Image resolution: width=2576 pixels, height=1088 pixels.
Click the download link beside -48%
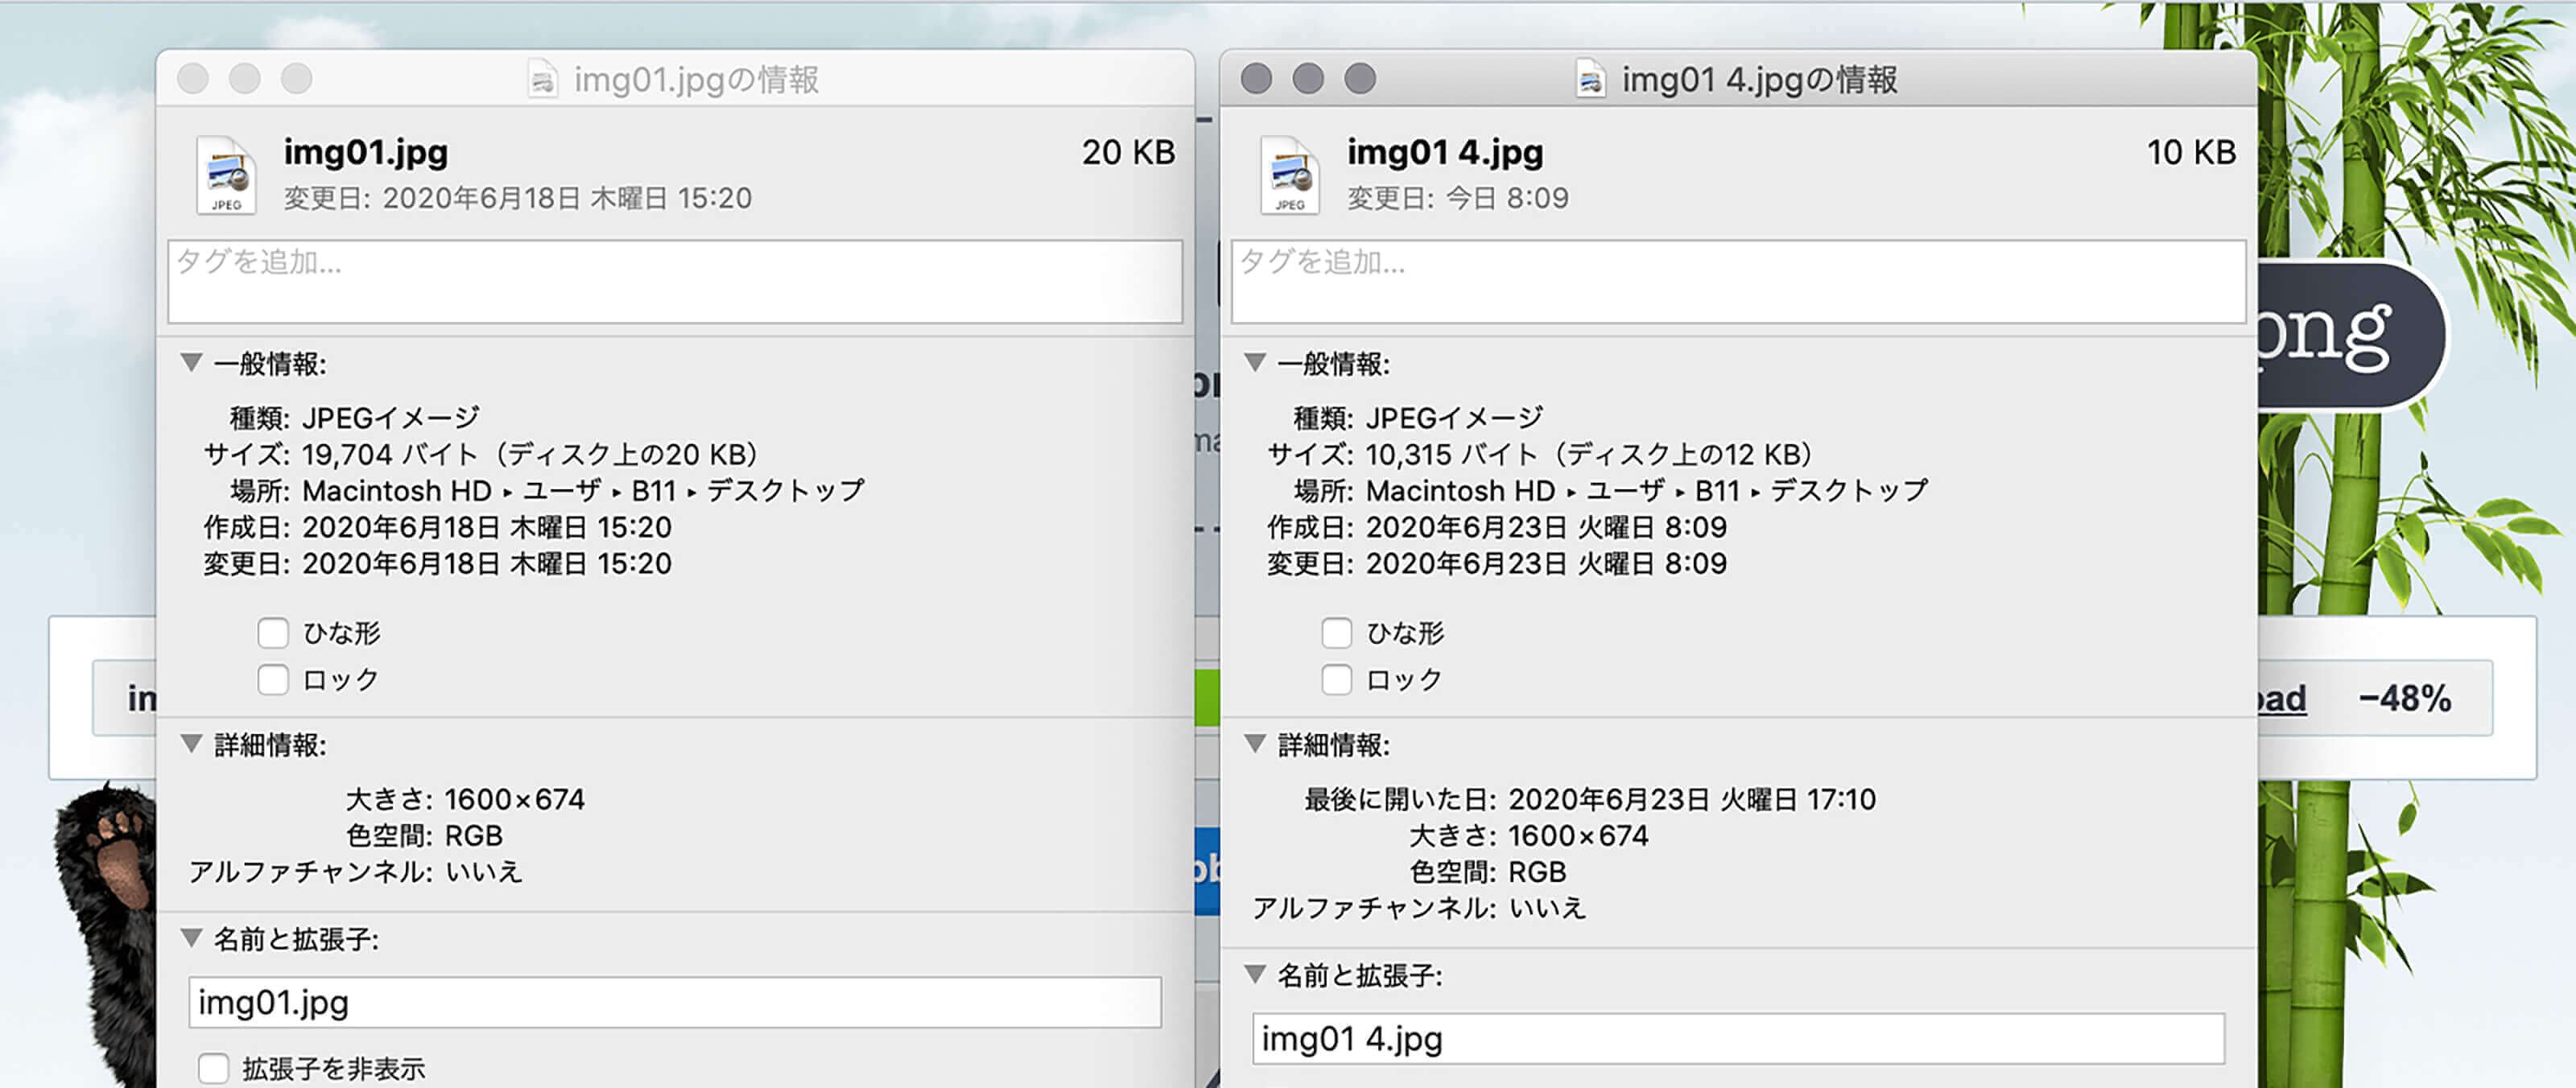tap(2283, 698)
